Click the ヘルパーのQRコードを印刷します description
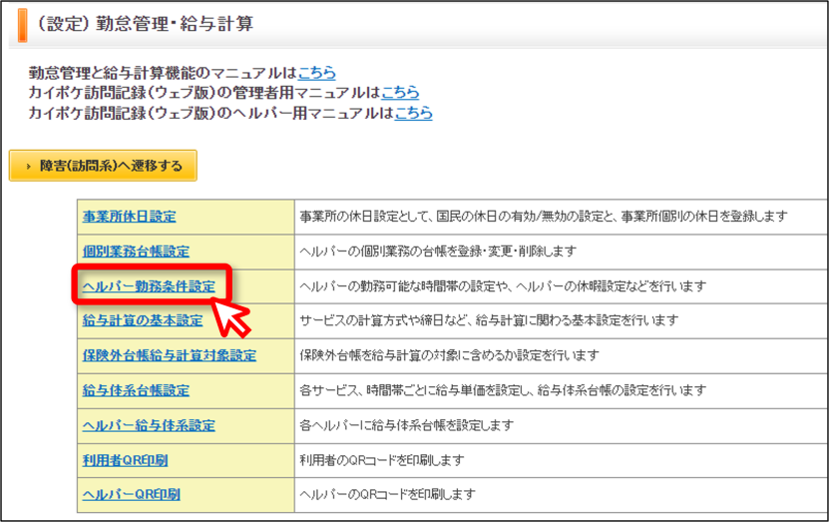Screen dimensions: 829x522 coord(387,494)
